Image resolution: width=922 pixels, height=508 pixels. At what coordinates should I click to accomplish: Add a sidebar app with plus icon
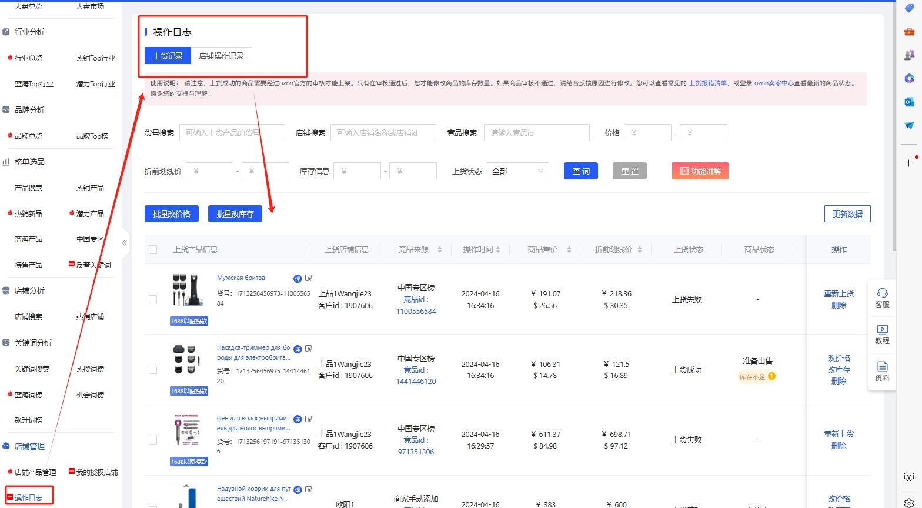click(x=909, y=163)
